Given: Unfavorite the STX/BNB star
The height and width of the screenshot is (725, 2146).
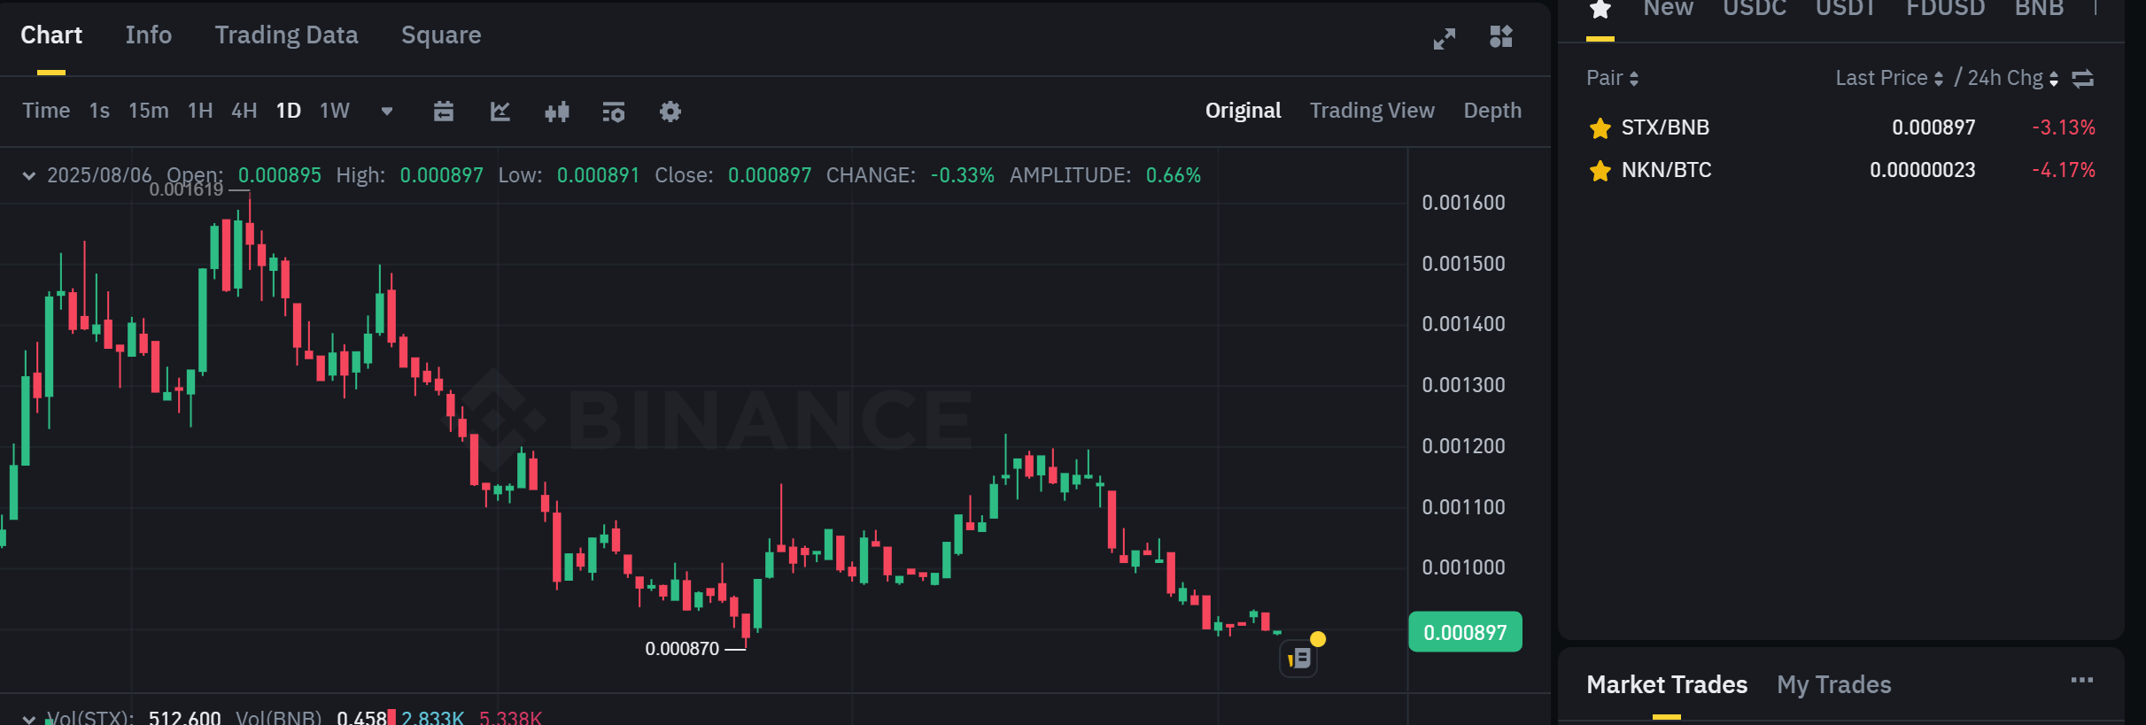Looking at the screenshot, I should pos(1600,128).
